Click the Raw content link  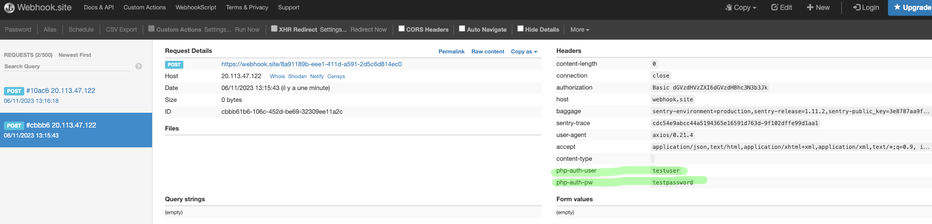(488, 51)
